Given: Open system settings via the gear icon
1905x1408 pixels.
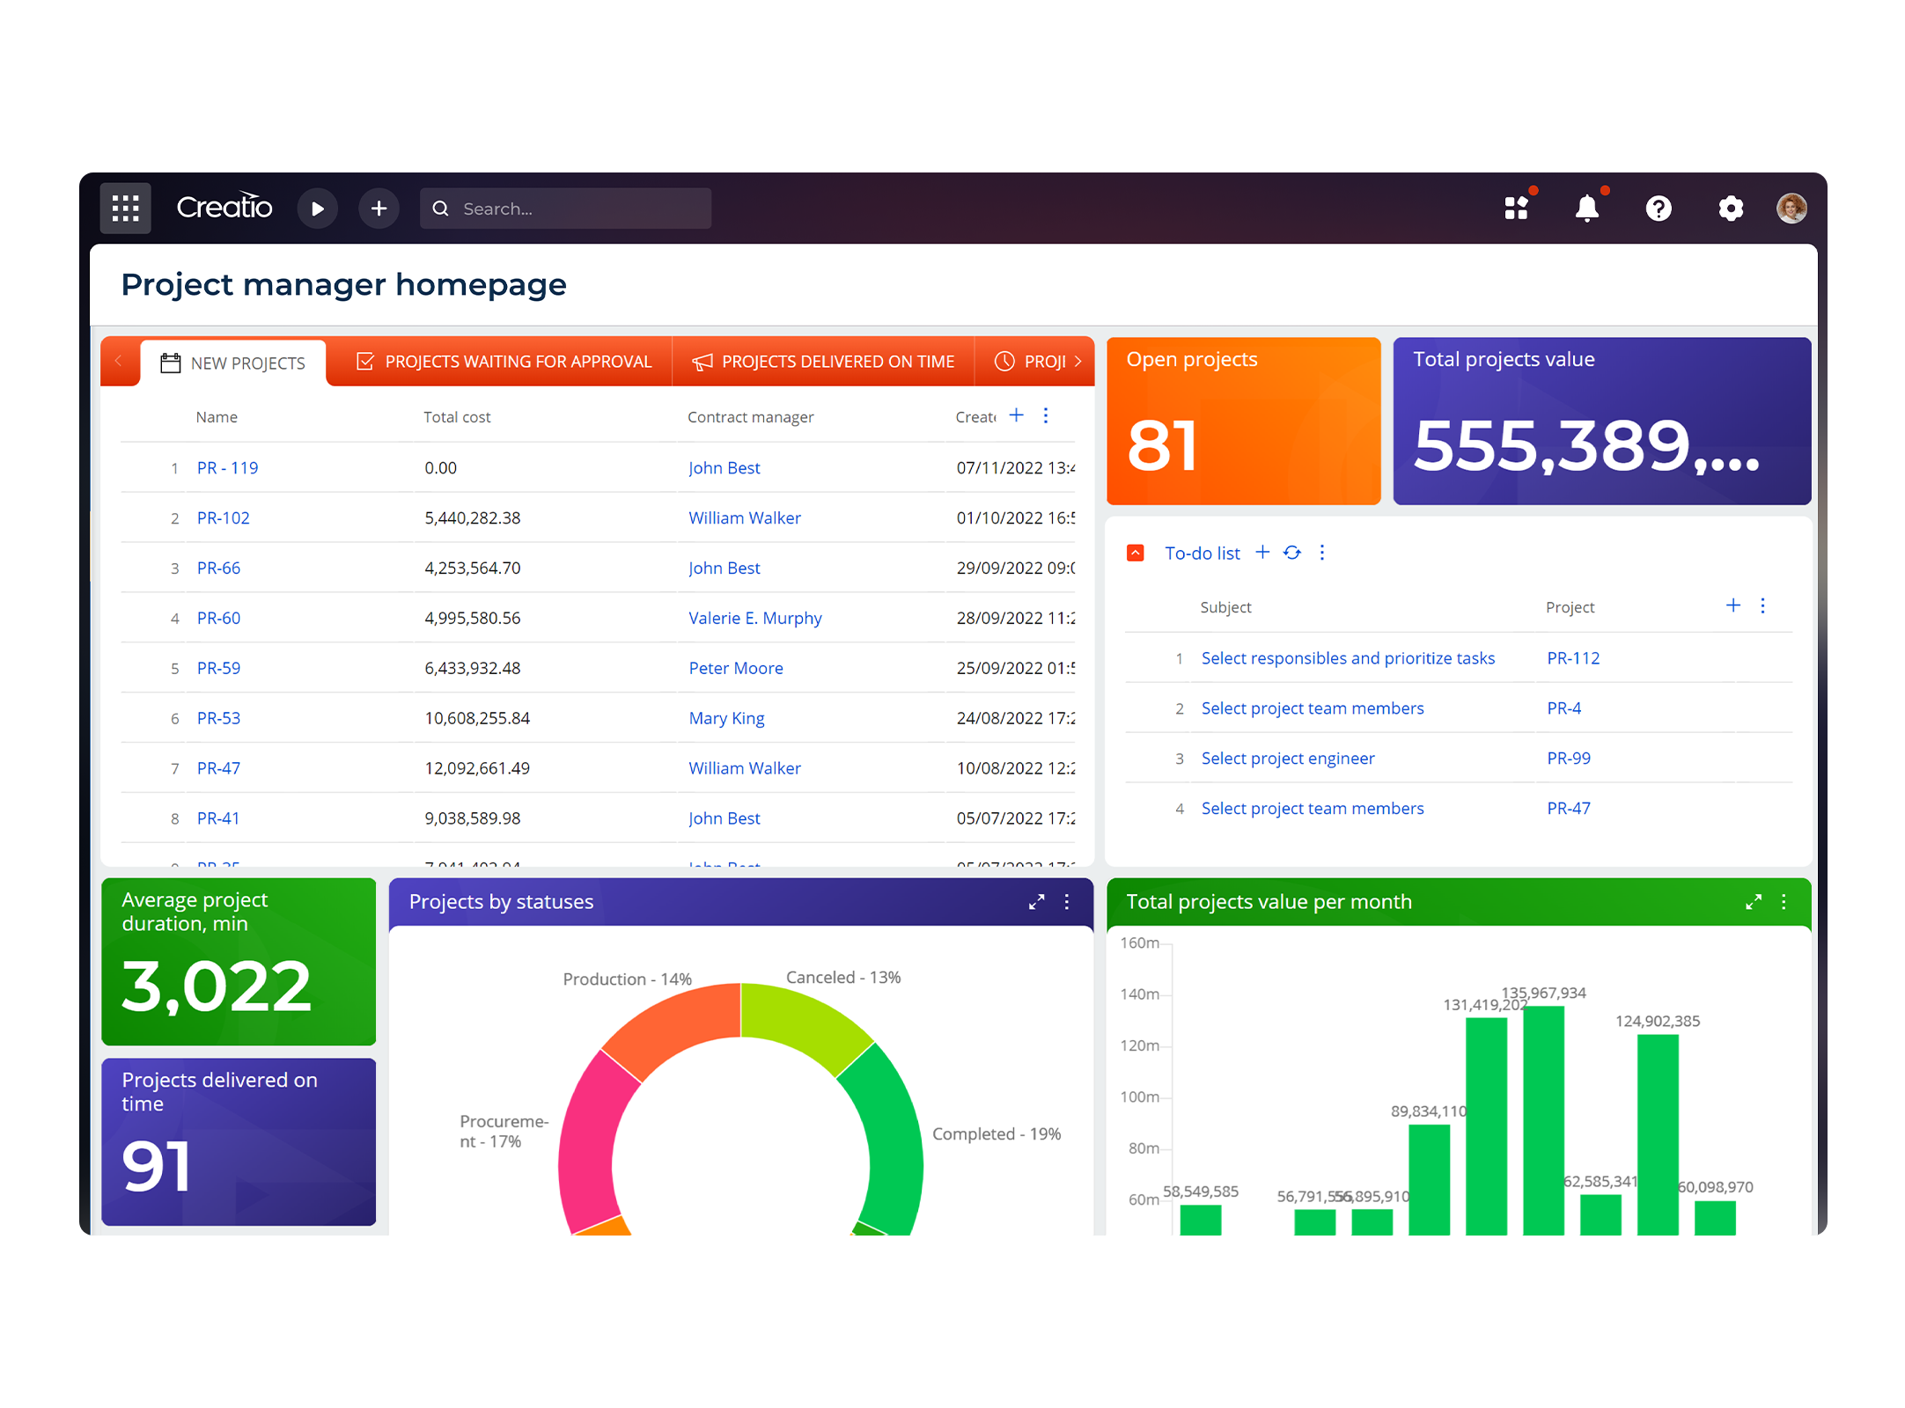Looking at the screenshot, I should (1731, 208).
